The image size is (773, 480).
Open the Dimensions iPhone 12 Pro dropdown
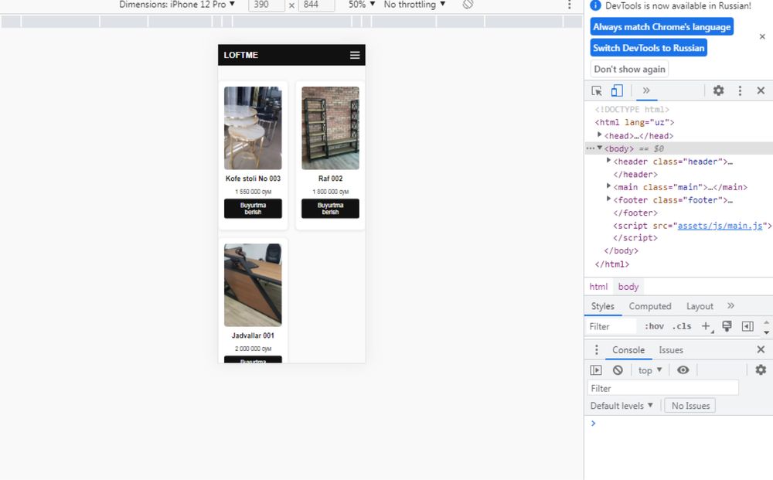point(177,5)
